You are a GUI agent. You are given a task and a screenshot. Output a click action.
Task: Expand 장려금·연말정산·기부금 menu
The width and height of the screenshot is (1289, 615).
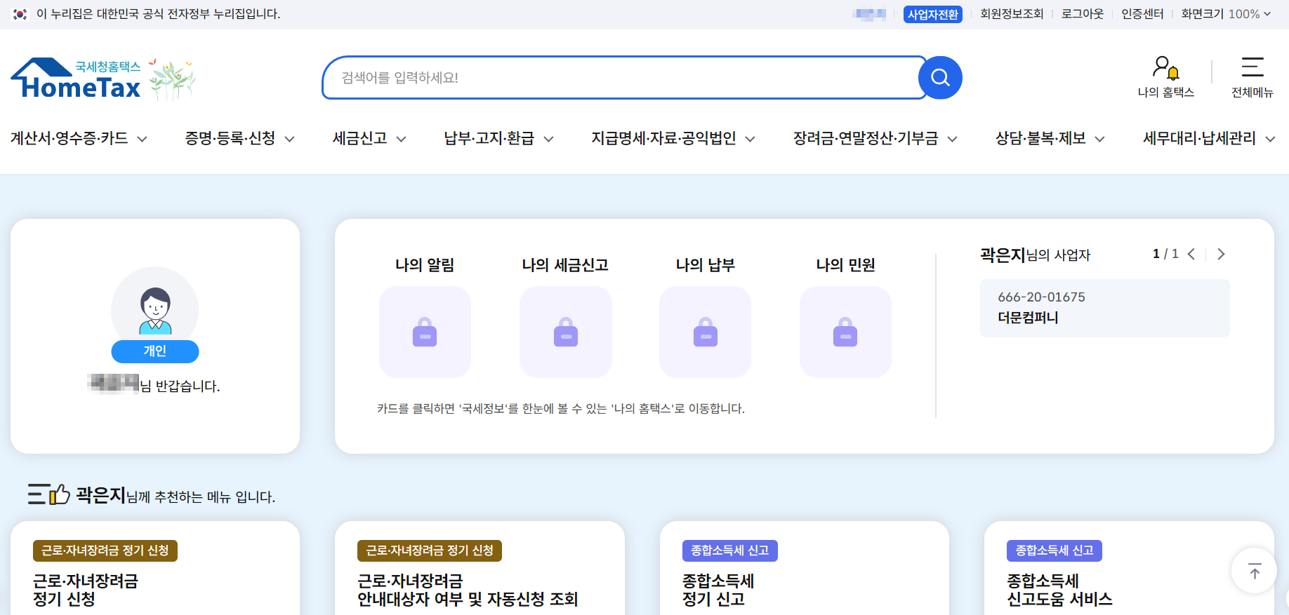(875, 139)
